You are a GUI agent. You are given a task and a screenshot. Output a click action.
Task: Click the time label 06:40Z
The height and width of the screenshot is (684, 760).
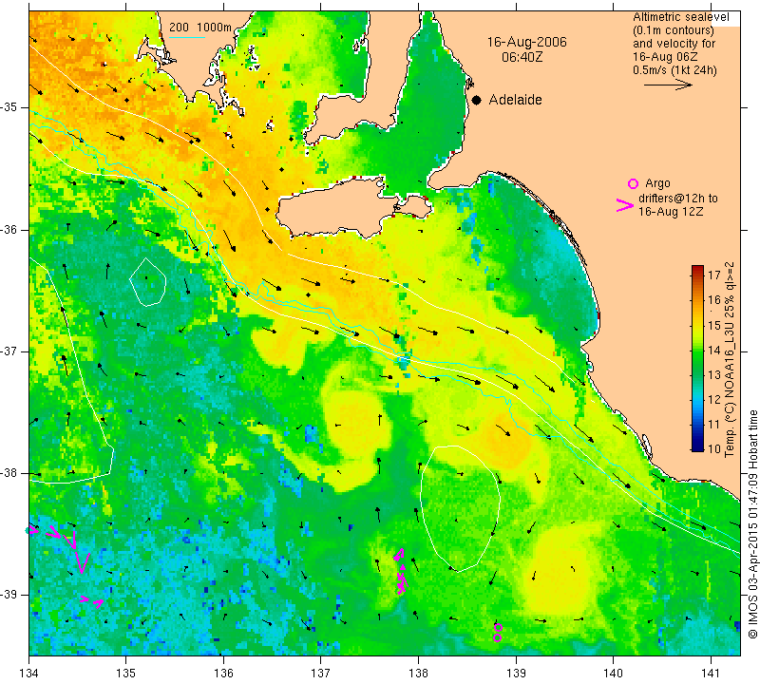coord(522,57)
